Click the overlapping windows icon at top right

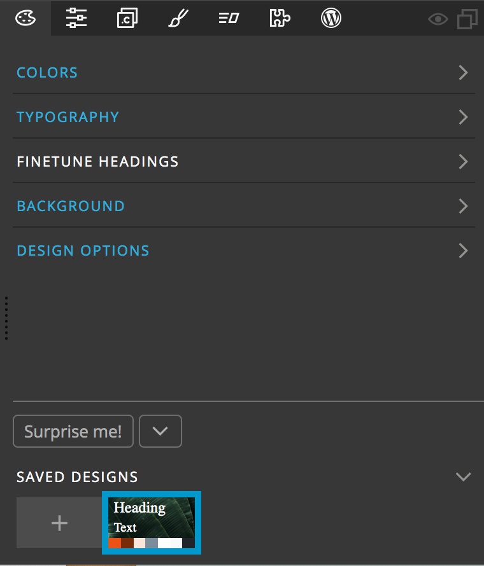(467, 19)
